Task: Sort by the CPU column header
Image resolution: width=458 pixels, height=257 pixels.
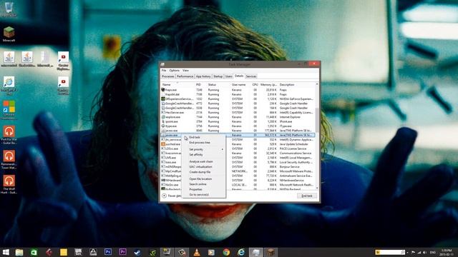Action: tap(255, 84)
